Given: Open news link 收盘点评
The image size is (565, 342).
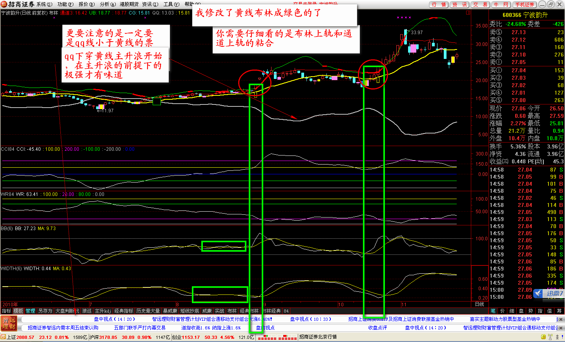Looking at the screenshot, I should click(377, 327).
